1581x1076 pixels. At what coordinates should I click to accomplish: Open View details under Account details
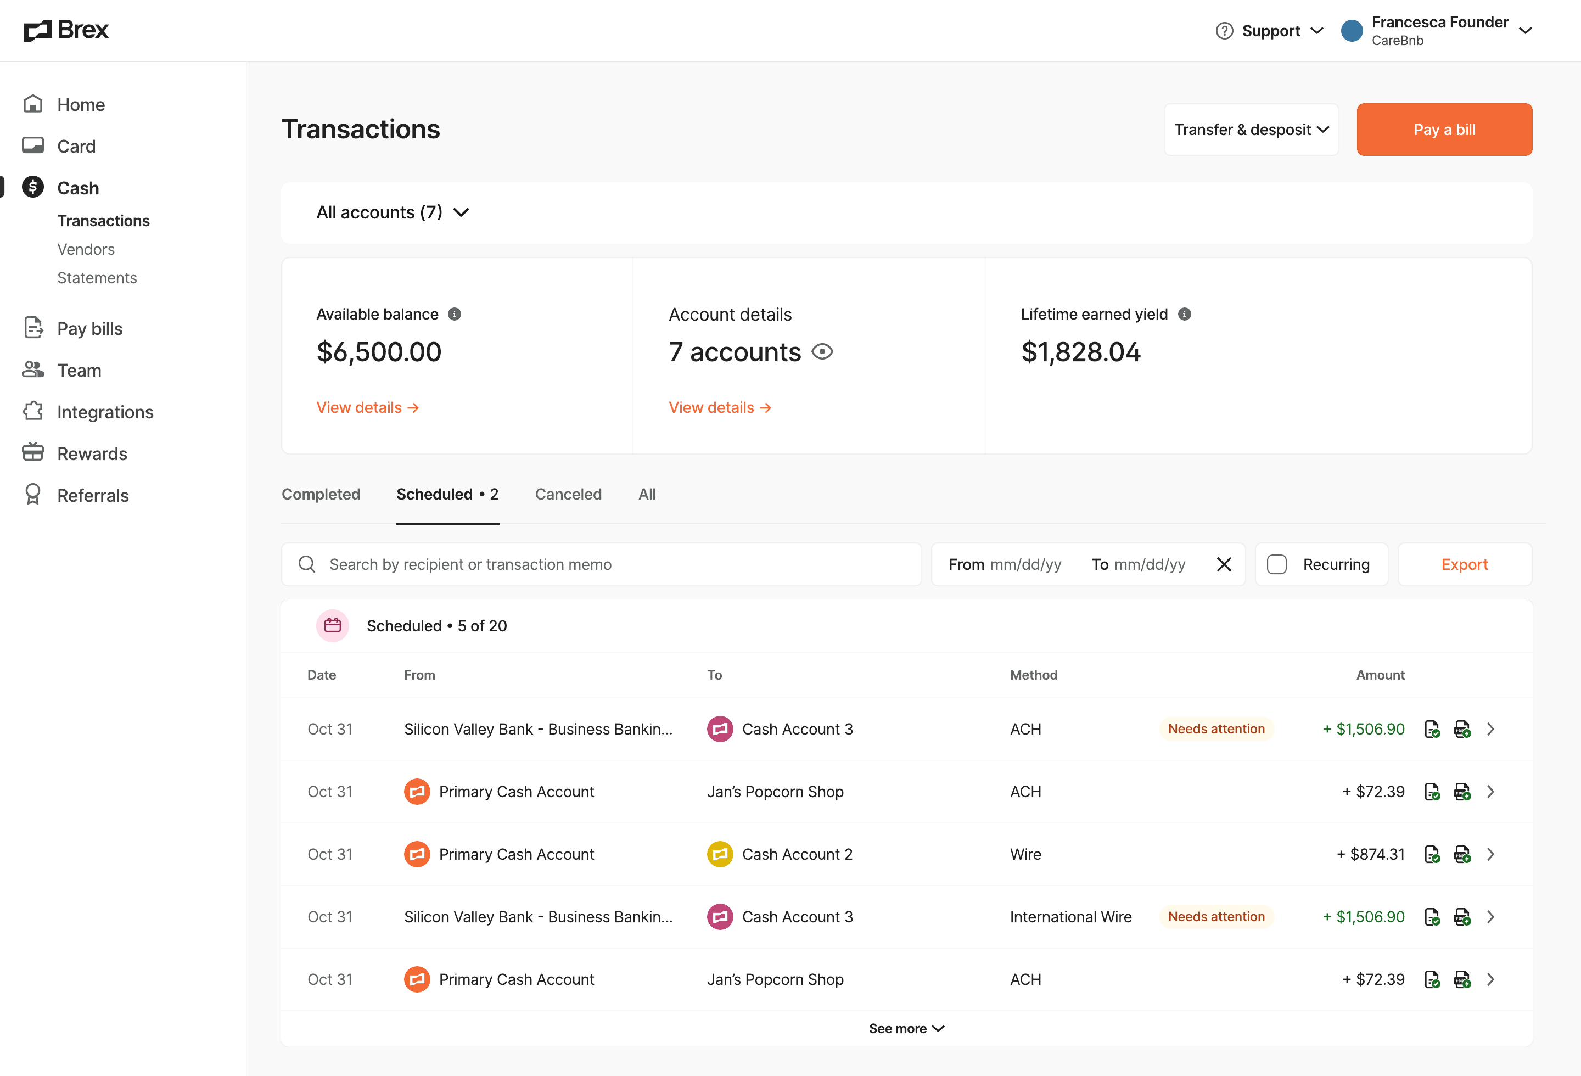coord(720,407)
